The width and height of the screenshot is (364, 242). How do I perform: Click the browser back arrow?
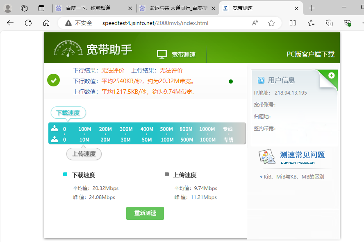coord(10,23)
